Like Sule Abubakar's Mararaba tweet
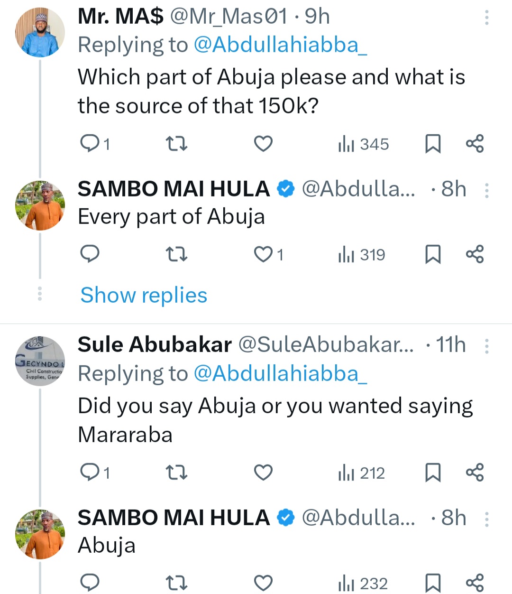 [263, 473]
